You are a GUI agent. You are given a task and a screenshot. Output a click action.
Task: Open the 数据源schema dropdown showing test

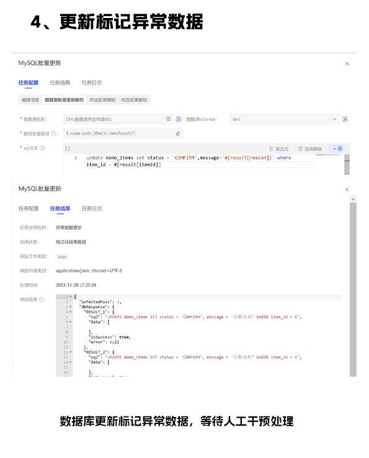tap(285, 119)
